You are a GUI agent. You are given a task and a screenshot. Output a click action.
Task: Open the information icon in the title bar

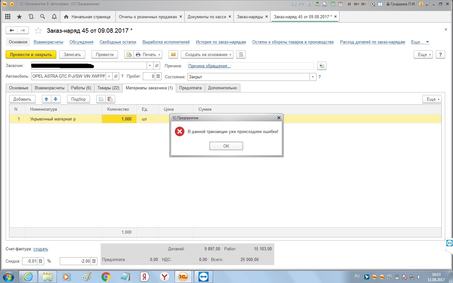click(x=421, y=4)
